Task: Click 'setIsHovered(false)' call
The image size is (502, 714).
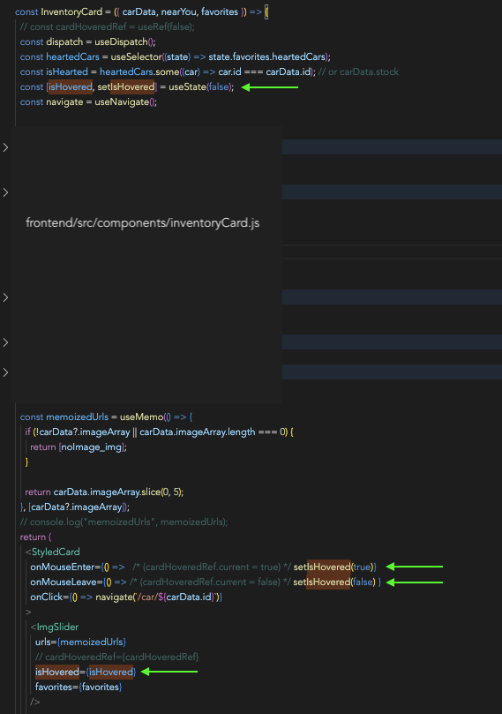Action: coord(334,582)
